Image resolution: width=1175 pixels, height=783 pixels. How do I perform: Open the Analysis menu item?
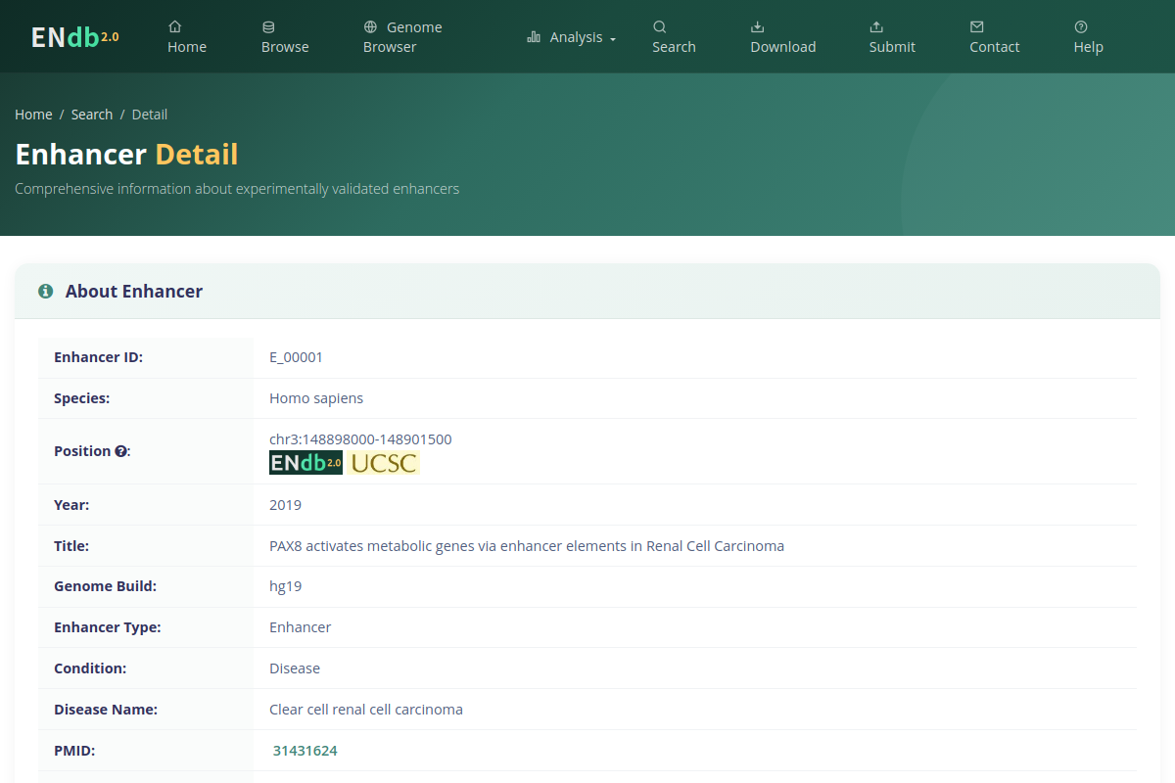pyautogui.click(x=572, y=37)
